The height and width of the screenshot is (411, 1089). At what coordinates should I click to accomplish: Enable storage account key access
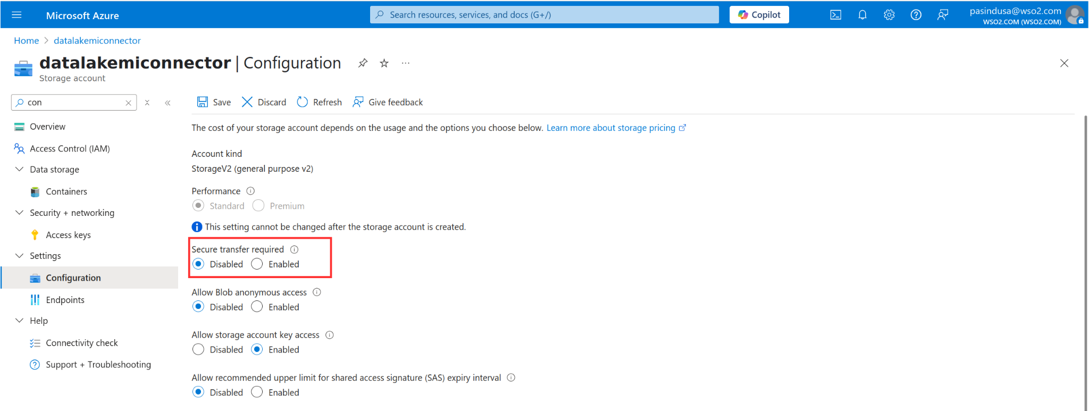pyautogui.click(x=257, y=349)
